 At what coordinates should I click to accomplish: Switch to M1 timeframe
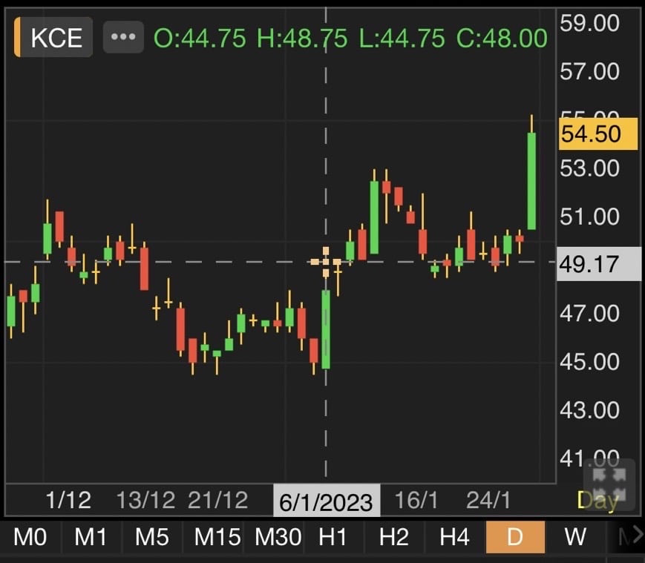point(91,536)
